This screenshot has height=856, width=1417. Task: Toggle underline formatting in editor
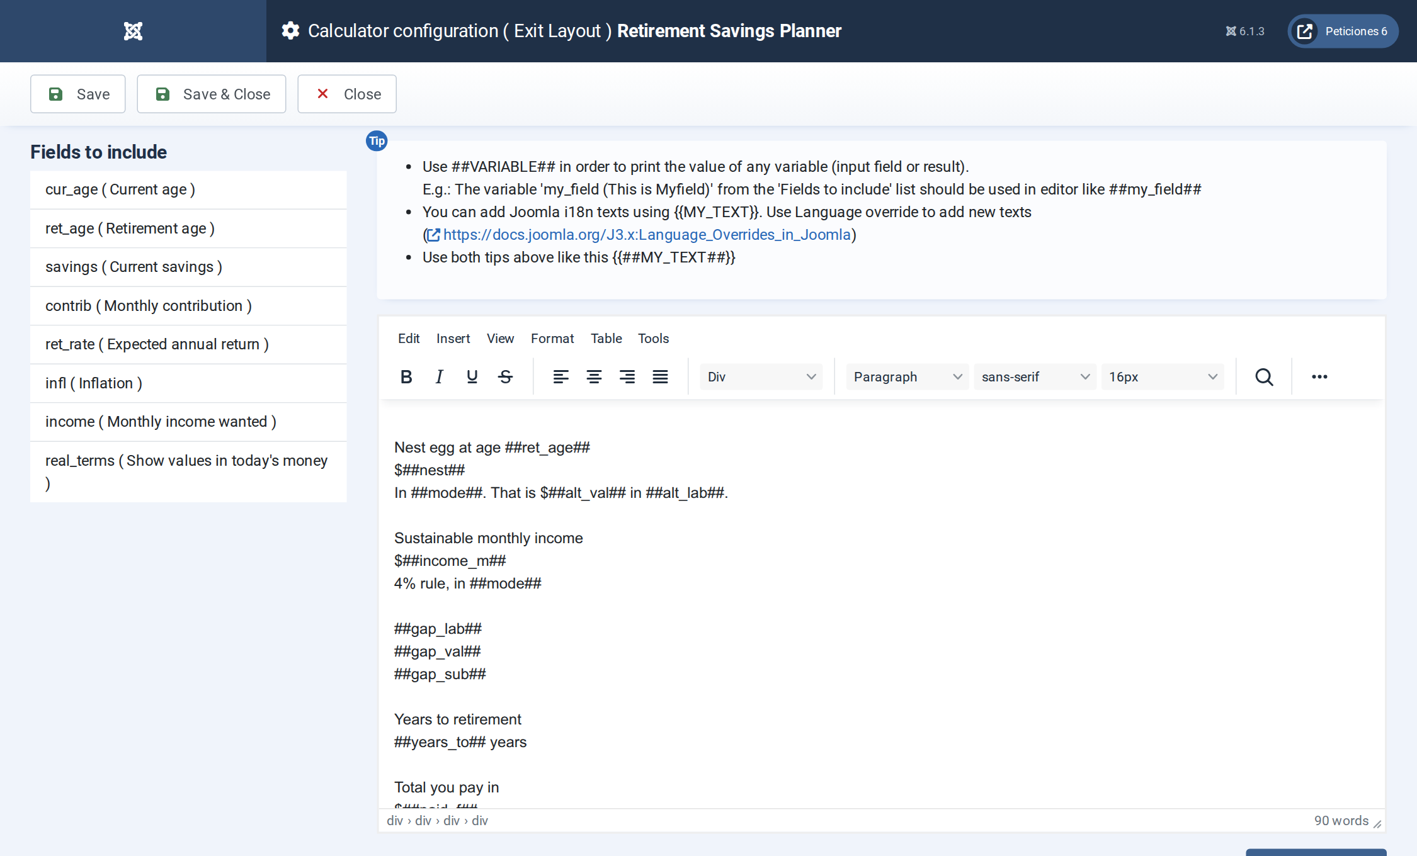point(472,376)
